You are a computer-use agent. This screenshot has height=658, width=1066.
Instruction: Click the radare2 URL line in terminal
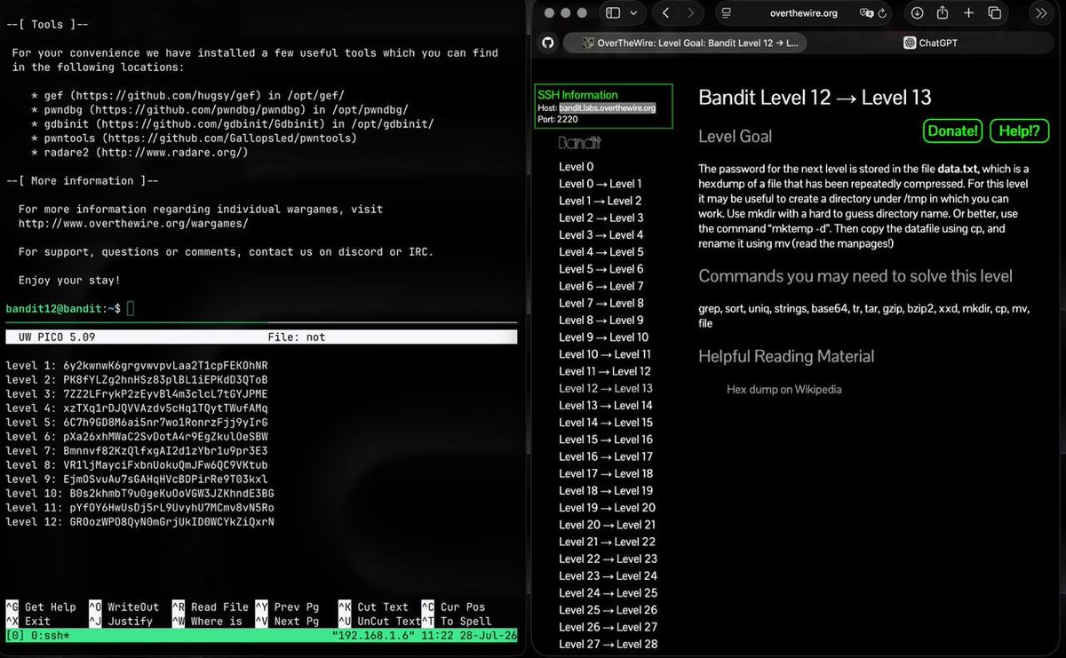point(139,152)
